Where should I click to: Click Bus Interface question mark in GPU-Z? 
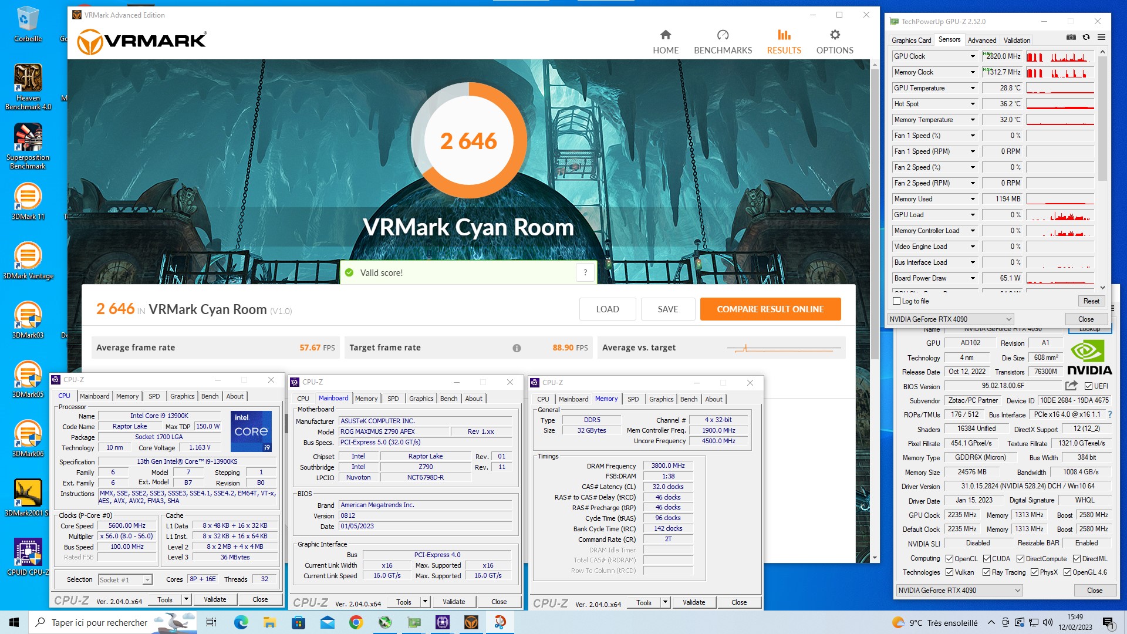1110,414
